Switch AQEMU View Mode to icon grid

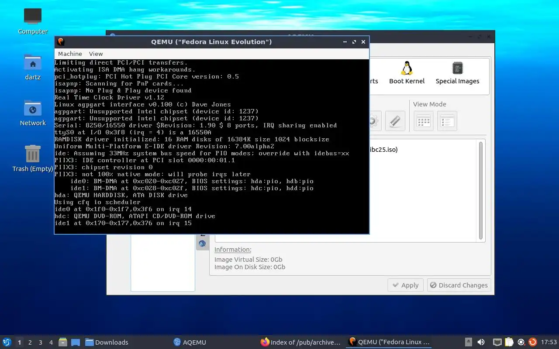424,121
